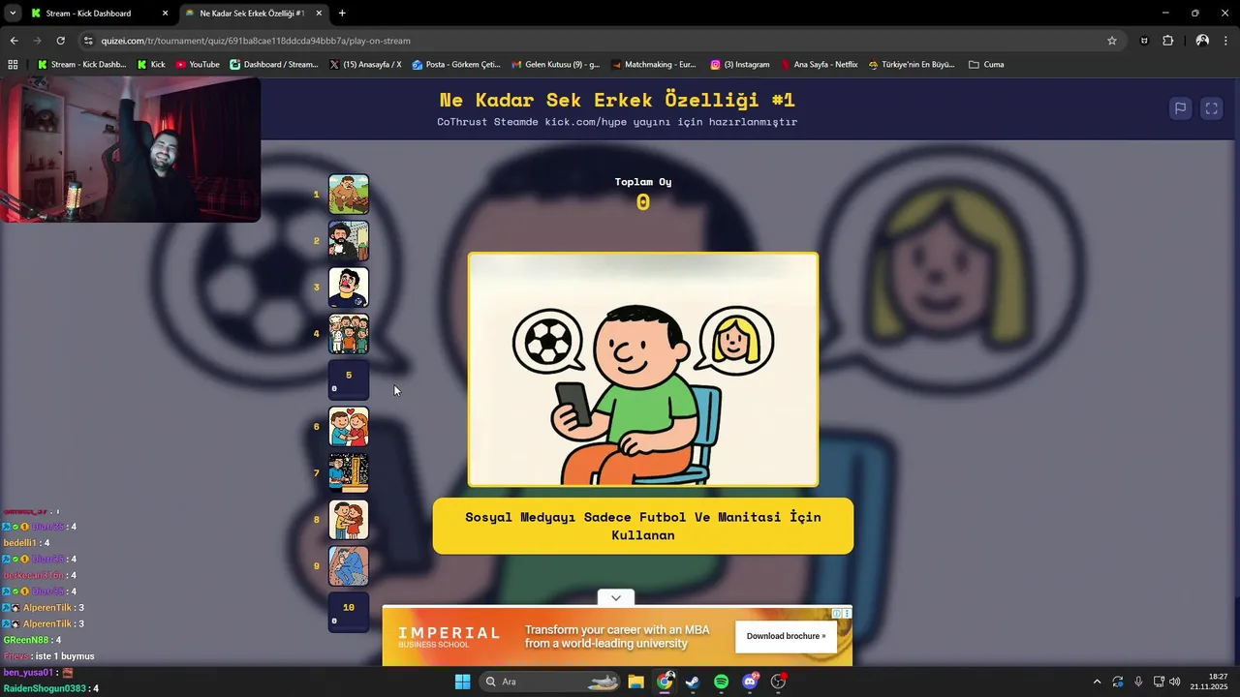The image size is (1240, 697).
Task: Click the main football fan illustration
Action: tap(643, 370)
